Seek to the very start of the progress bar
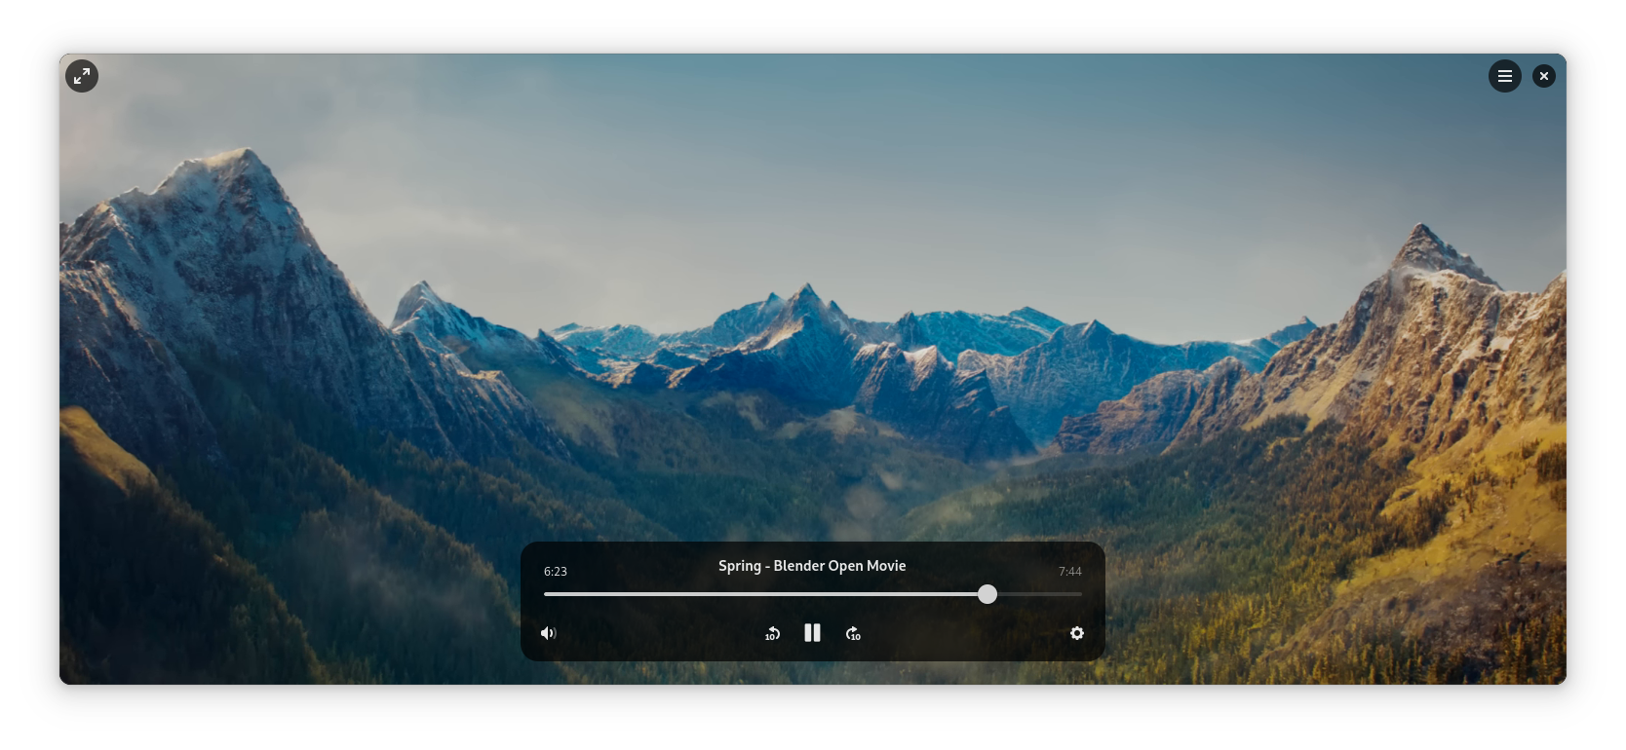1626x750 pixels. (546, 594)
